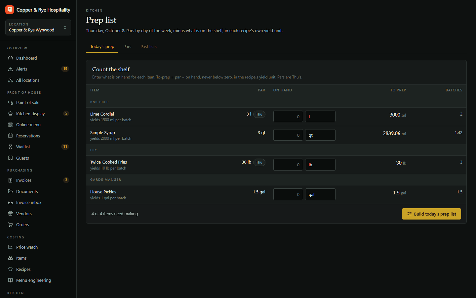
Task: Open the Waitlist hourglass icon
Action: point(10,147)
